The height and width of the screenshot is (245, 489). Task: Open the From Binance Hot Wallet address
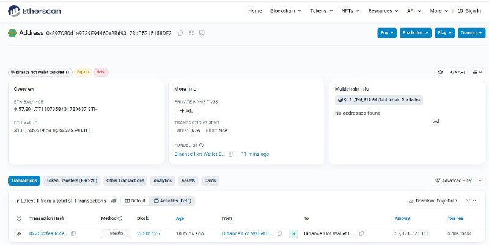(248, 233)
